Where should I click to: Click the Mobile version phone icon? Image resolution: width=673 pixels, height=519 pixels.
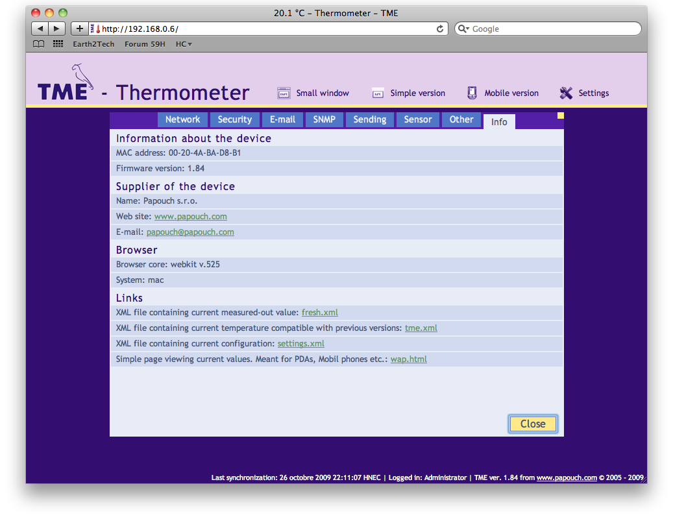472,93
